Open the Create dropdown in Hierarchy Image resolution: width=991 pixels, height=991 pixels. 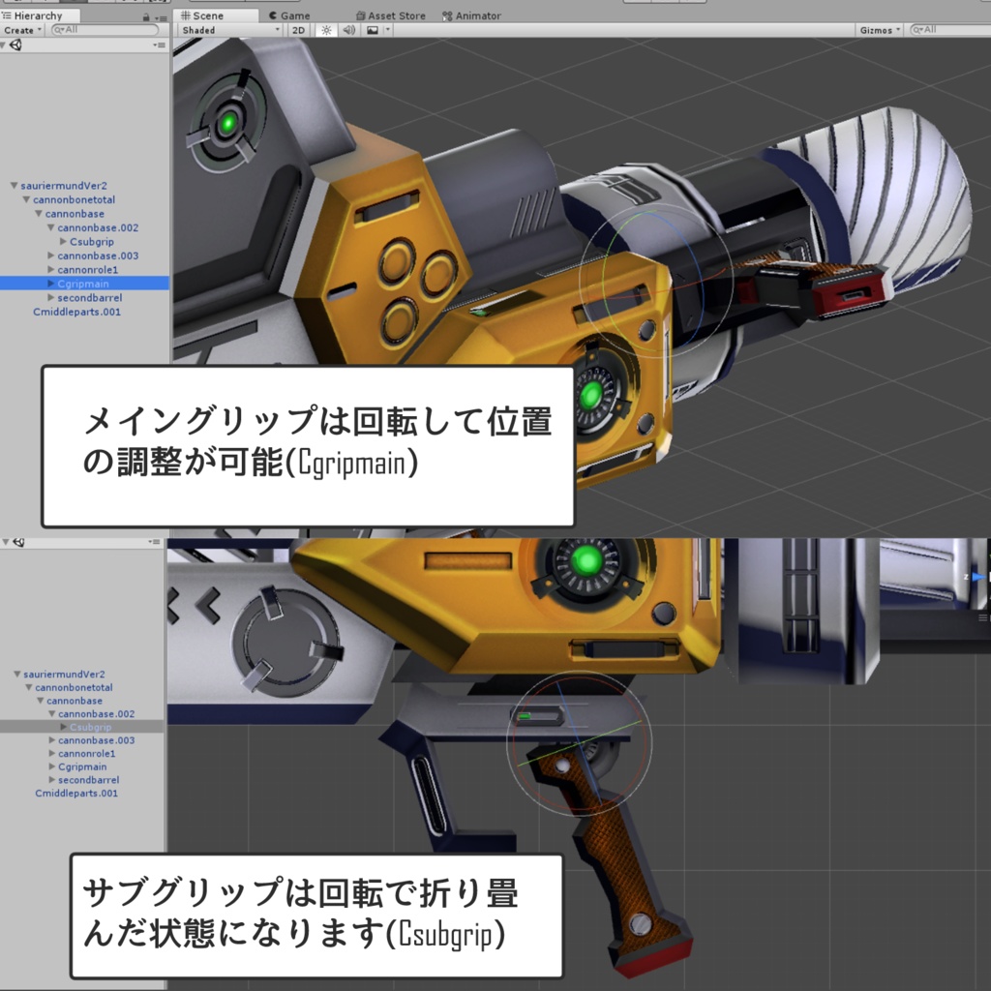coord(22,30)
